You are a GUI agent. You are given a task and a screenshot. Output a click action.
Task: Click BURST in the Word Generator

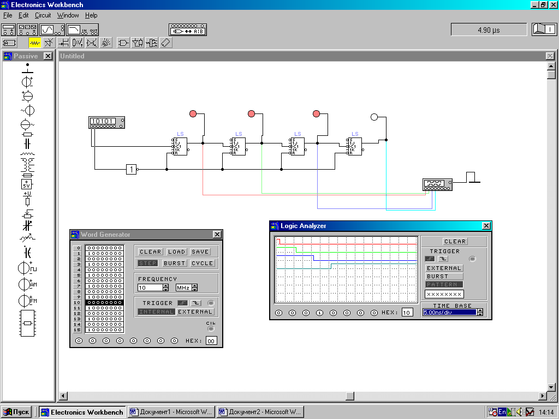click(174, 264)
